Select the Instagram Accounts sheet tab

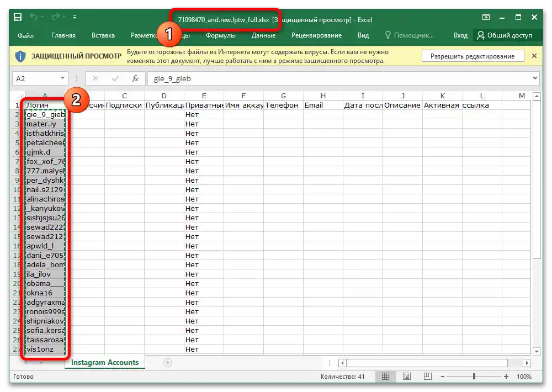tap(105, 362)
